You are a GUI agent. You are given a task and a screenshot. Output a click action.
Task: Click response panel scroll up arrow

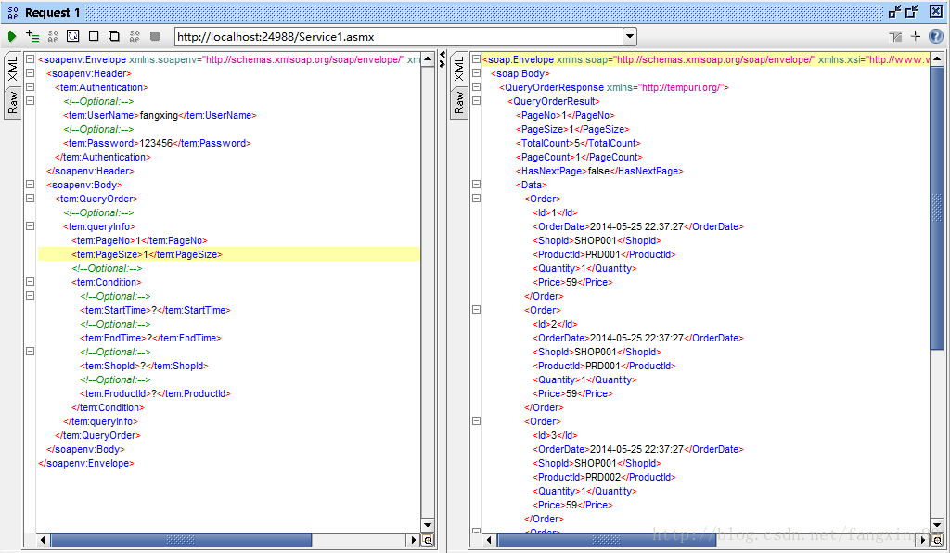pos(937,58)
